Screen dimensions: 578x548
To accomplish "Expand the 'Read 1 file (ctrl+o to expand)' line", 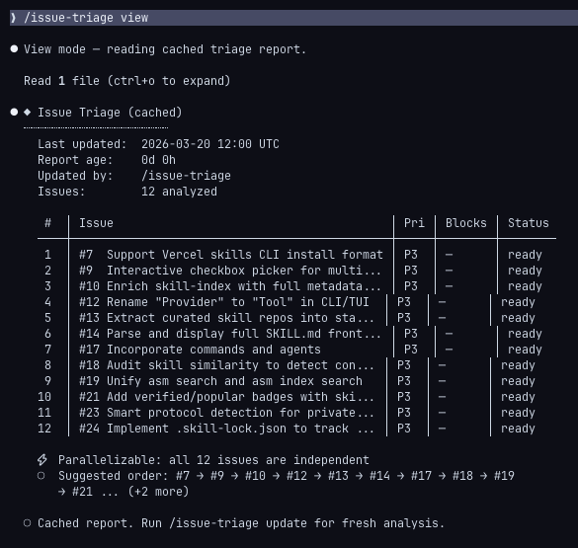I will tap(127, 81).
